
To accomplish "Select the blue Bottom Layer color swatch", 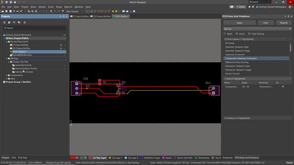I will coord(141,158).
